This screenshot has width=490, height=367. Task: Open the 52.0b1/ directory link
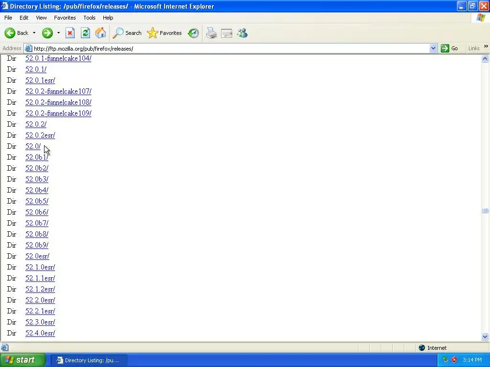point(36,157)
